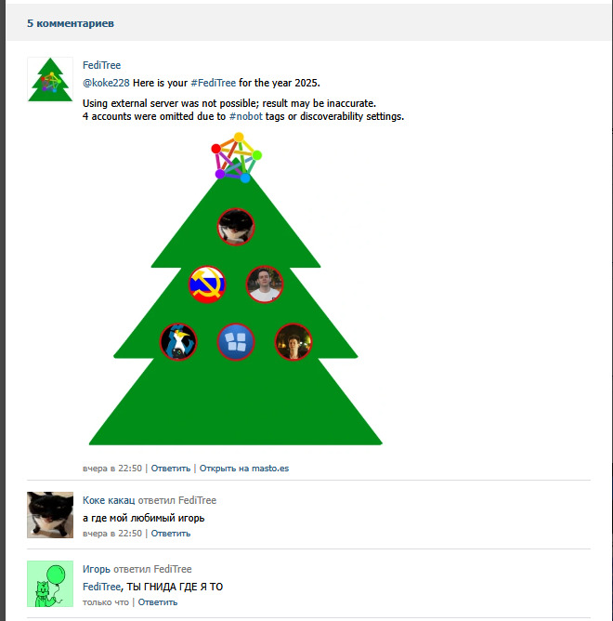Open the #nobot hashtag
This screenshot has width=613, height=621.
(246, 116)
